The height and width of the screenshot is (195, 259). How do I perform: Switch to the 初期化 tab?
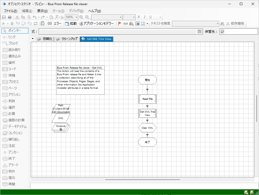pyautogui.click(x=45, y=39)
